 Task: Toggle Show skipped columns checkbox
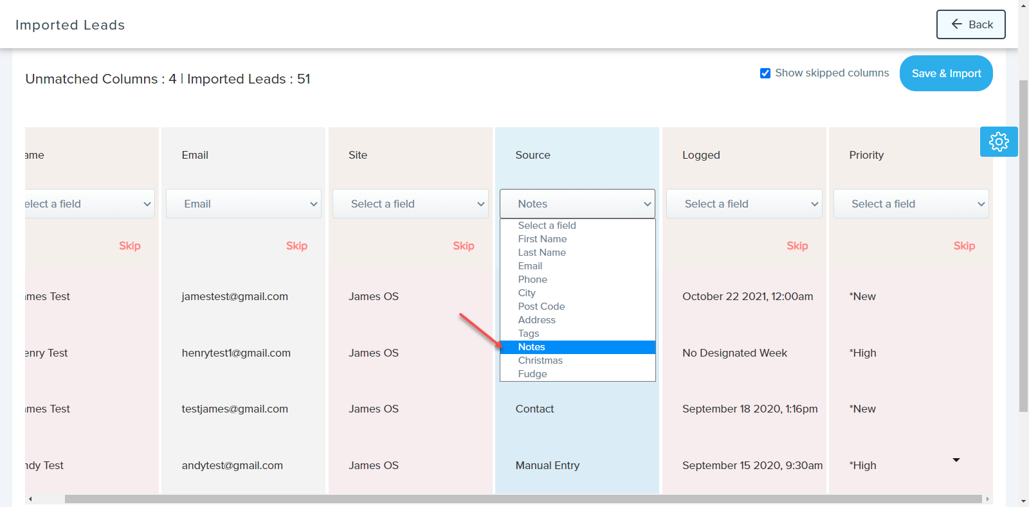[x=765, y=73]
